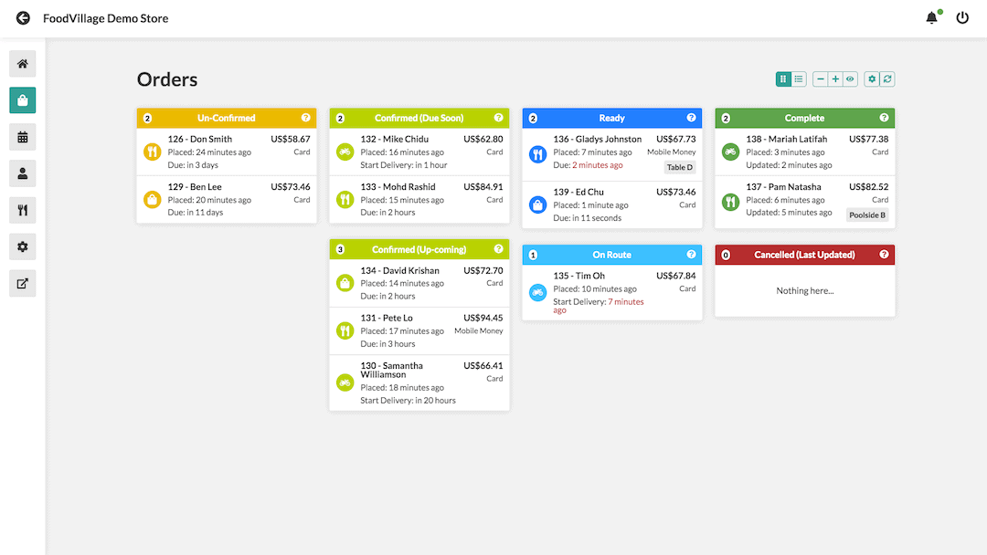Image resolution: width=987 pixels, height=555 pixels.
Task: Refresh the orders board with the refresh icon
Action: [887, 79]
